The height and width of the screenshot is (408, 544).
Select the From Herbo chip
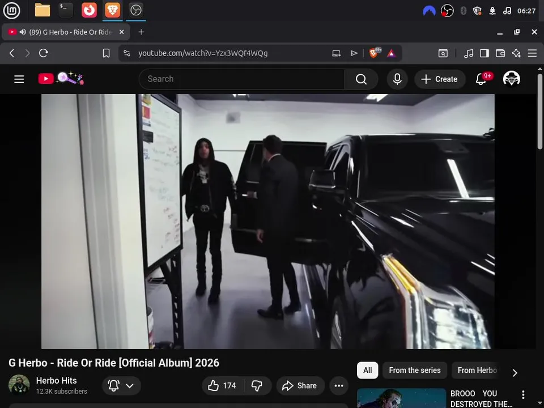[x=477, y=370]
